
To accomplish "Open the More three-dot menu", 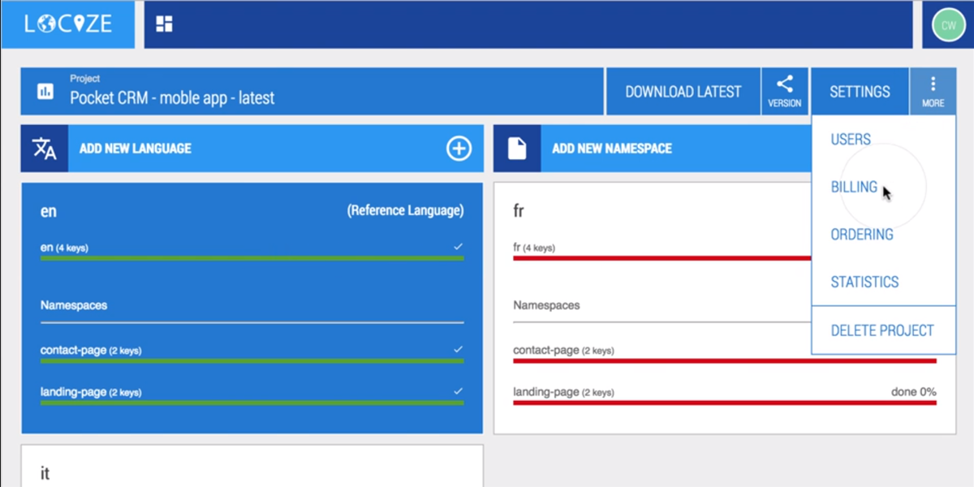I will coord(933,91).
